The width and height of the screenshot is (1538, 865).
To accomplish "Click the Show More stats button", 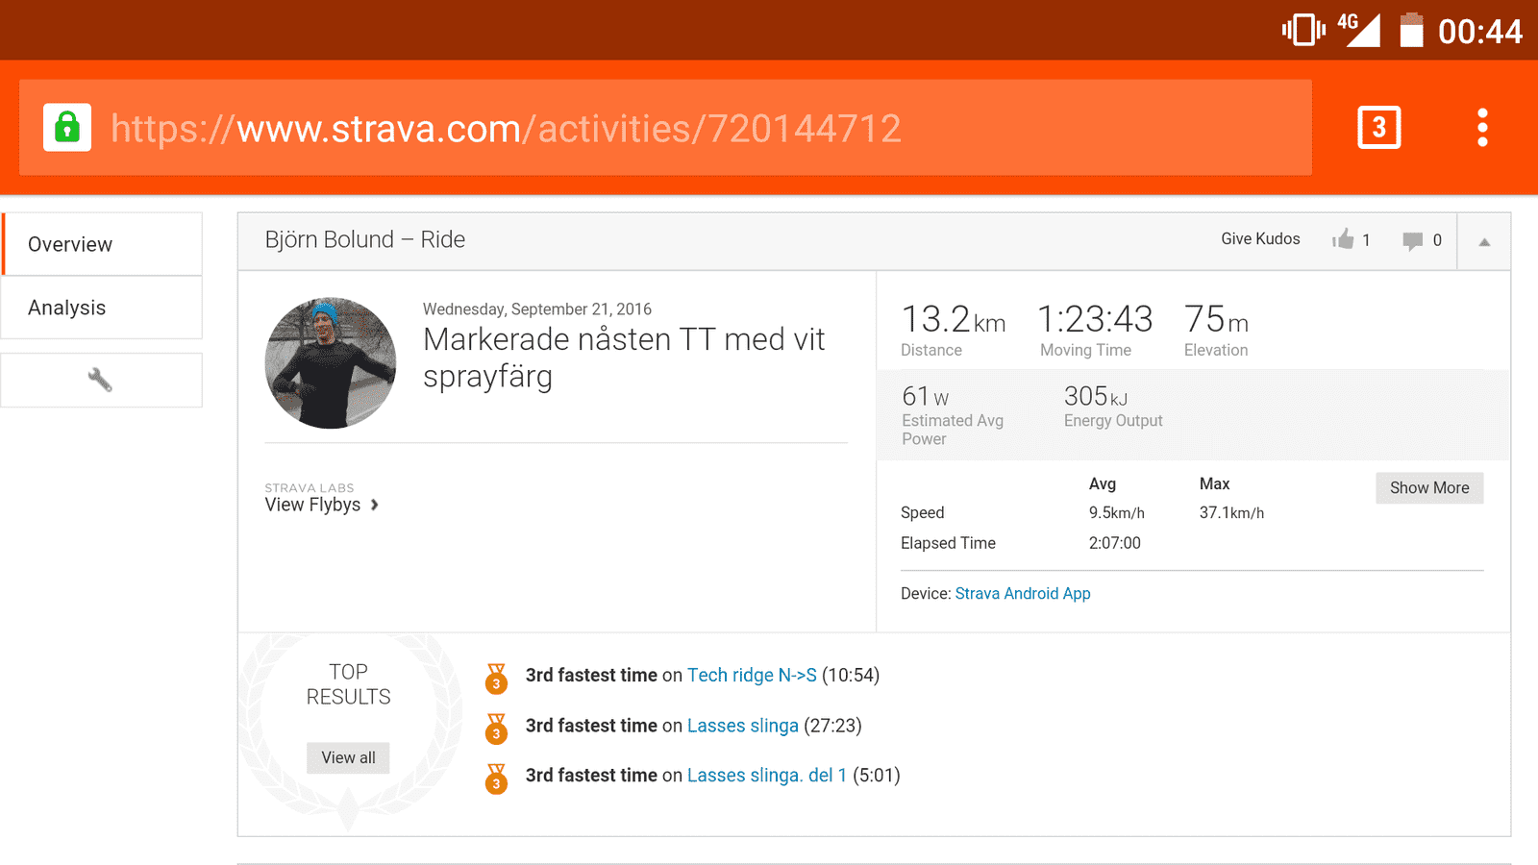I will click(1429, 487).
